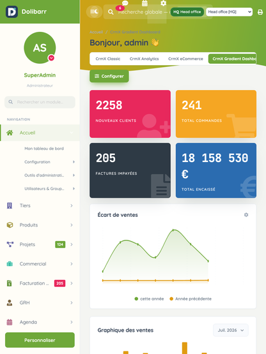Switch to the CrmX Classic tab
Viewport: 266px width, 354px height.
[108, 59]
